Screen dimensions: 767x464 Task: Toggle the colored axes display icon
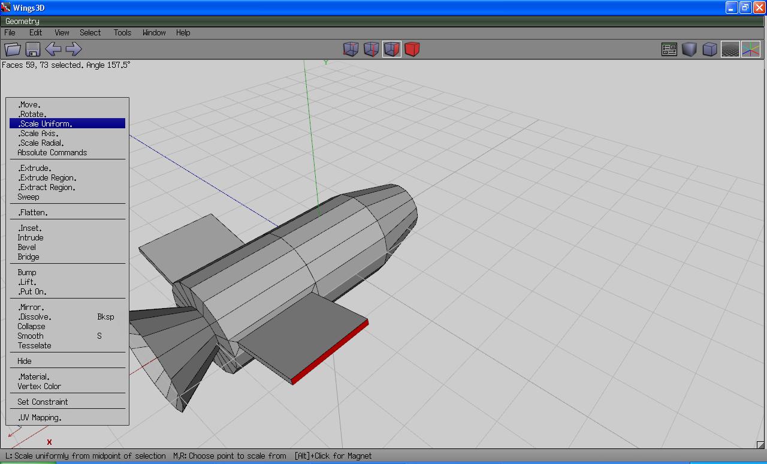click(751, 49)
